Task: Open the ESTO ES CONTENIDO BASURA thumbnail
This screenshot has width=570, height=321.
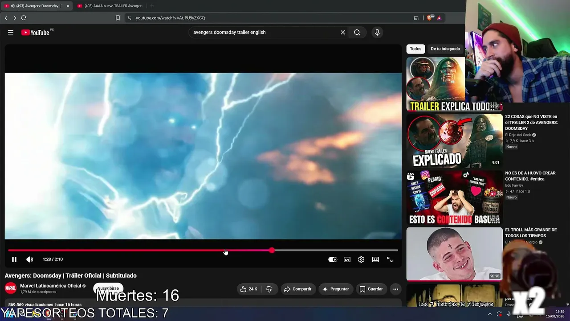Action: pos(454,198)
